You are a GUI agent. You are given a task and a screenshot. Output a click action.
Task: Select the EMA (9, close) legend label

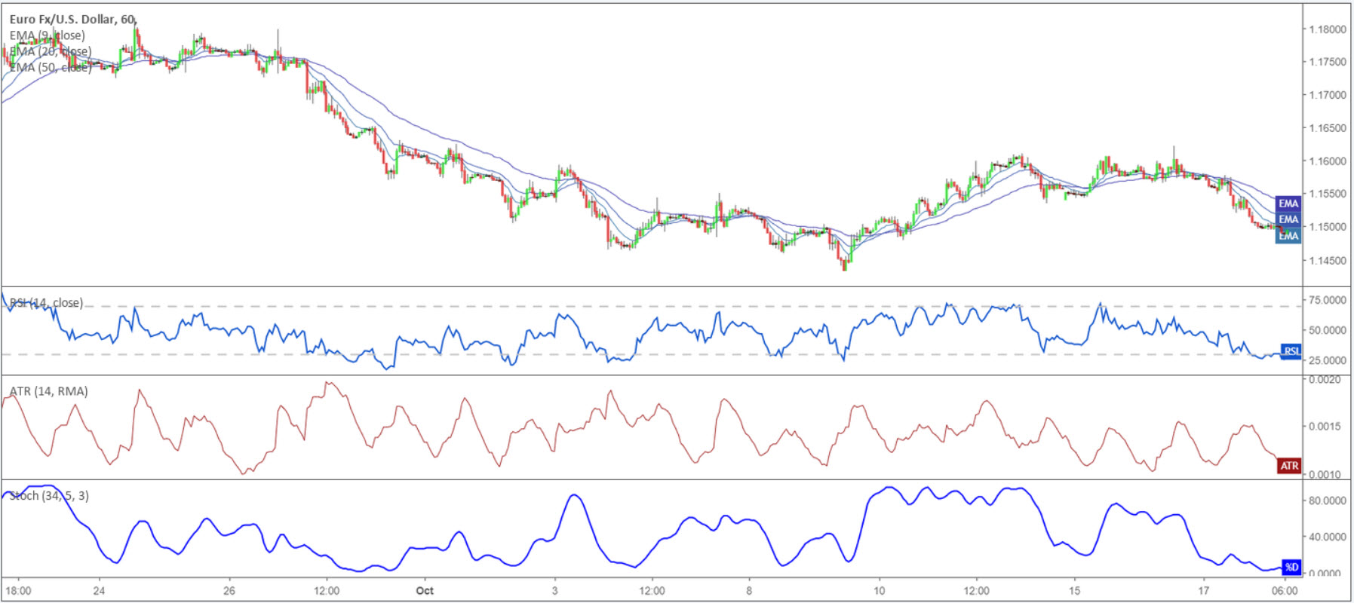(47, 35)
